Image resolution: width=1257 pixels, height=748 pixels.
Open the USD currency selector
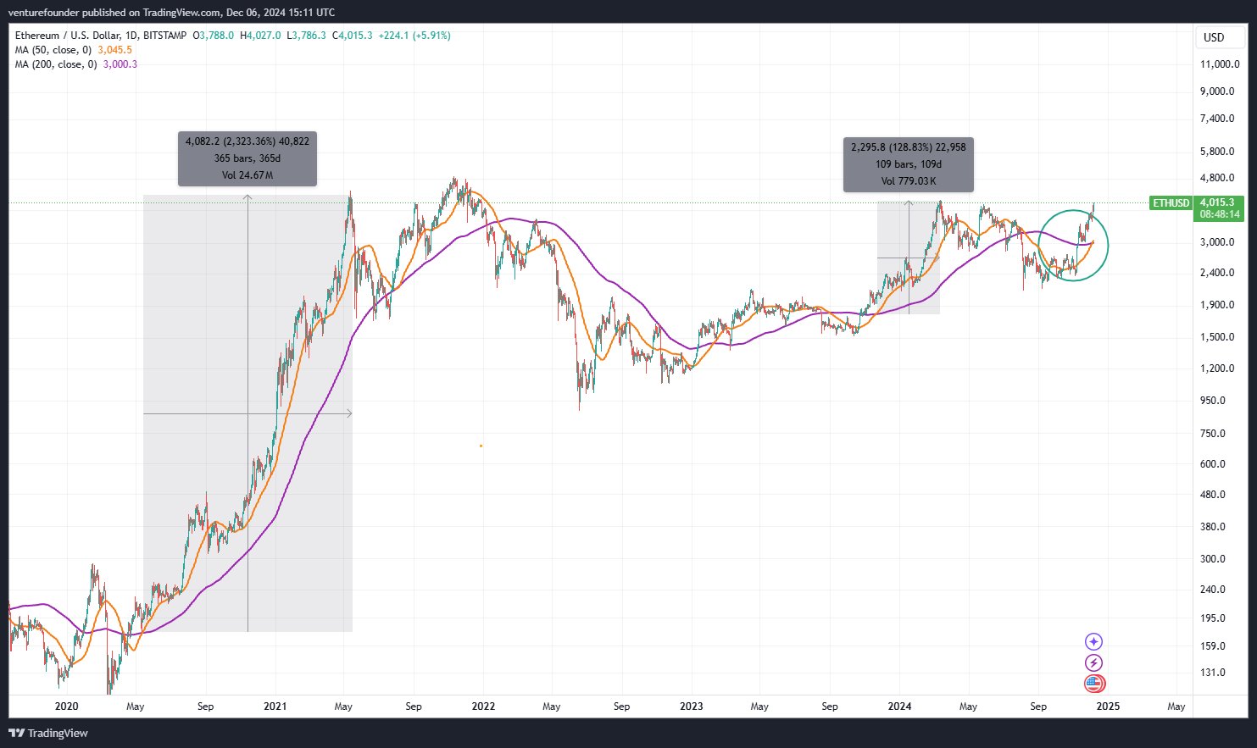coord(1214,37)
